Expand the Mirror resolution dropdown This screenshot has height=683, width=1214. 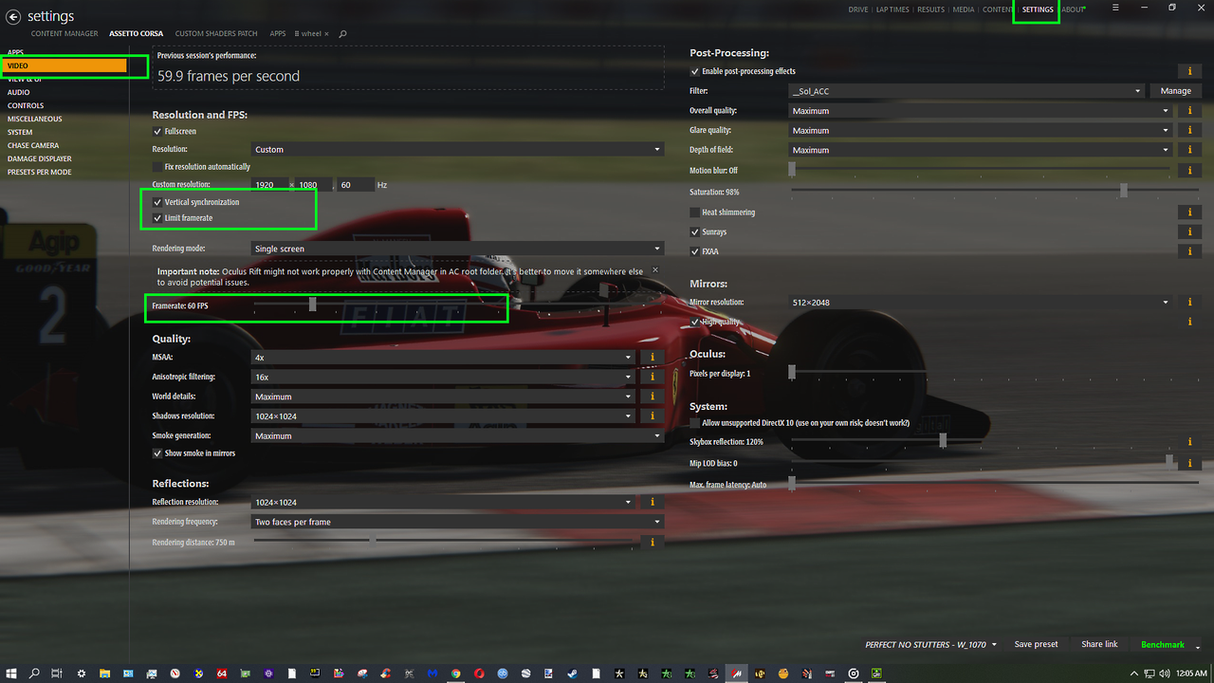click(x=981, y=302)
